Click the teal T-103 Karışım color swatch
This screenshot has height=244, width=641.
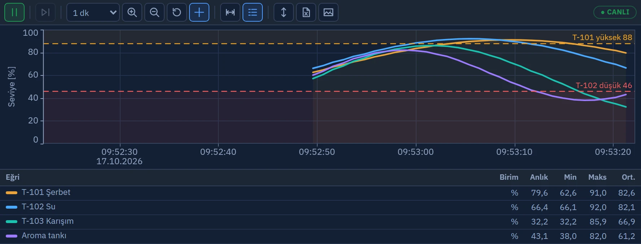12,222
